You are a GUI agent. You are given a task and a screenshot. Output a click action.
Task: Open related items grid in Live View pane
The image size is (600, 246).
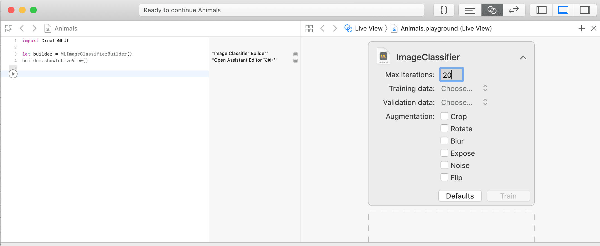[x=309, y=28]
